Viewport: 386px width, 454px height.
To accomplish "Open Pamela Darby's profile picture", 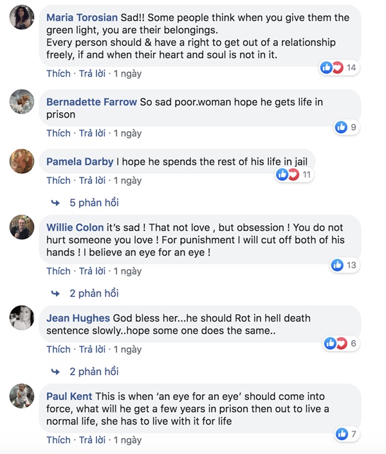I will coord(22,161).
